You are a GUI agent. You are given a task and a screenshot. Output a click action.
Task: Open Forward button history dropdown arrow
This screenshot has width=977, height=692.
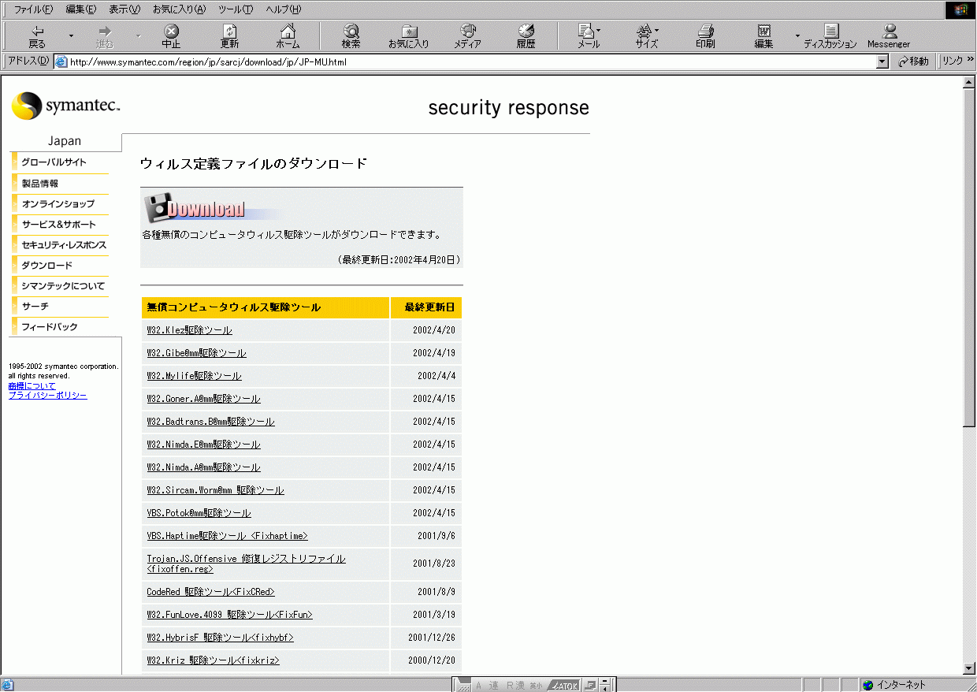tap(139, 35)
